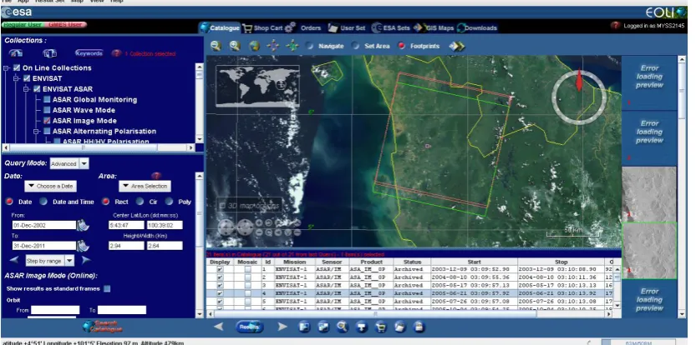Open the Orders tab
The image size is (696, 345).
click(303, 27)
